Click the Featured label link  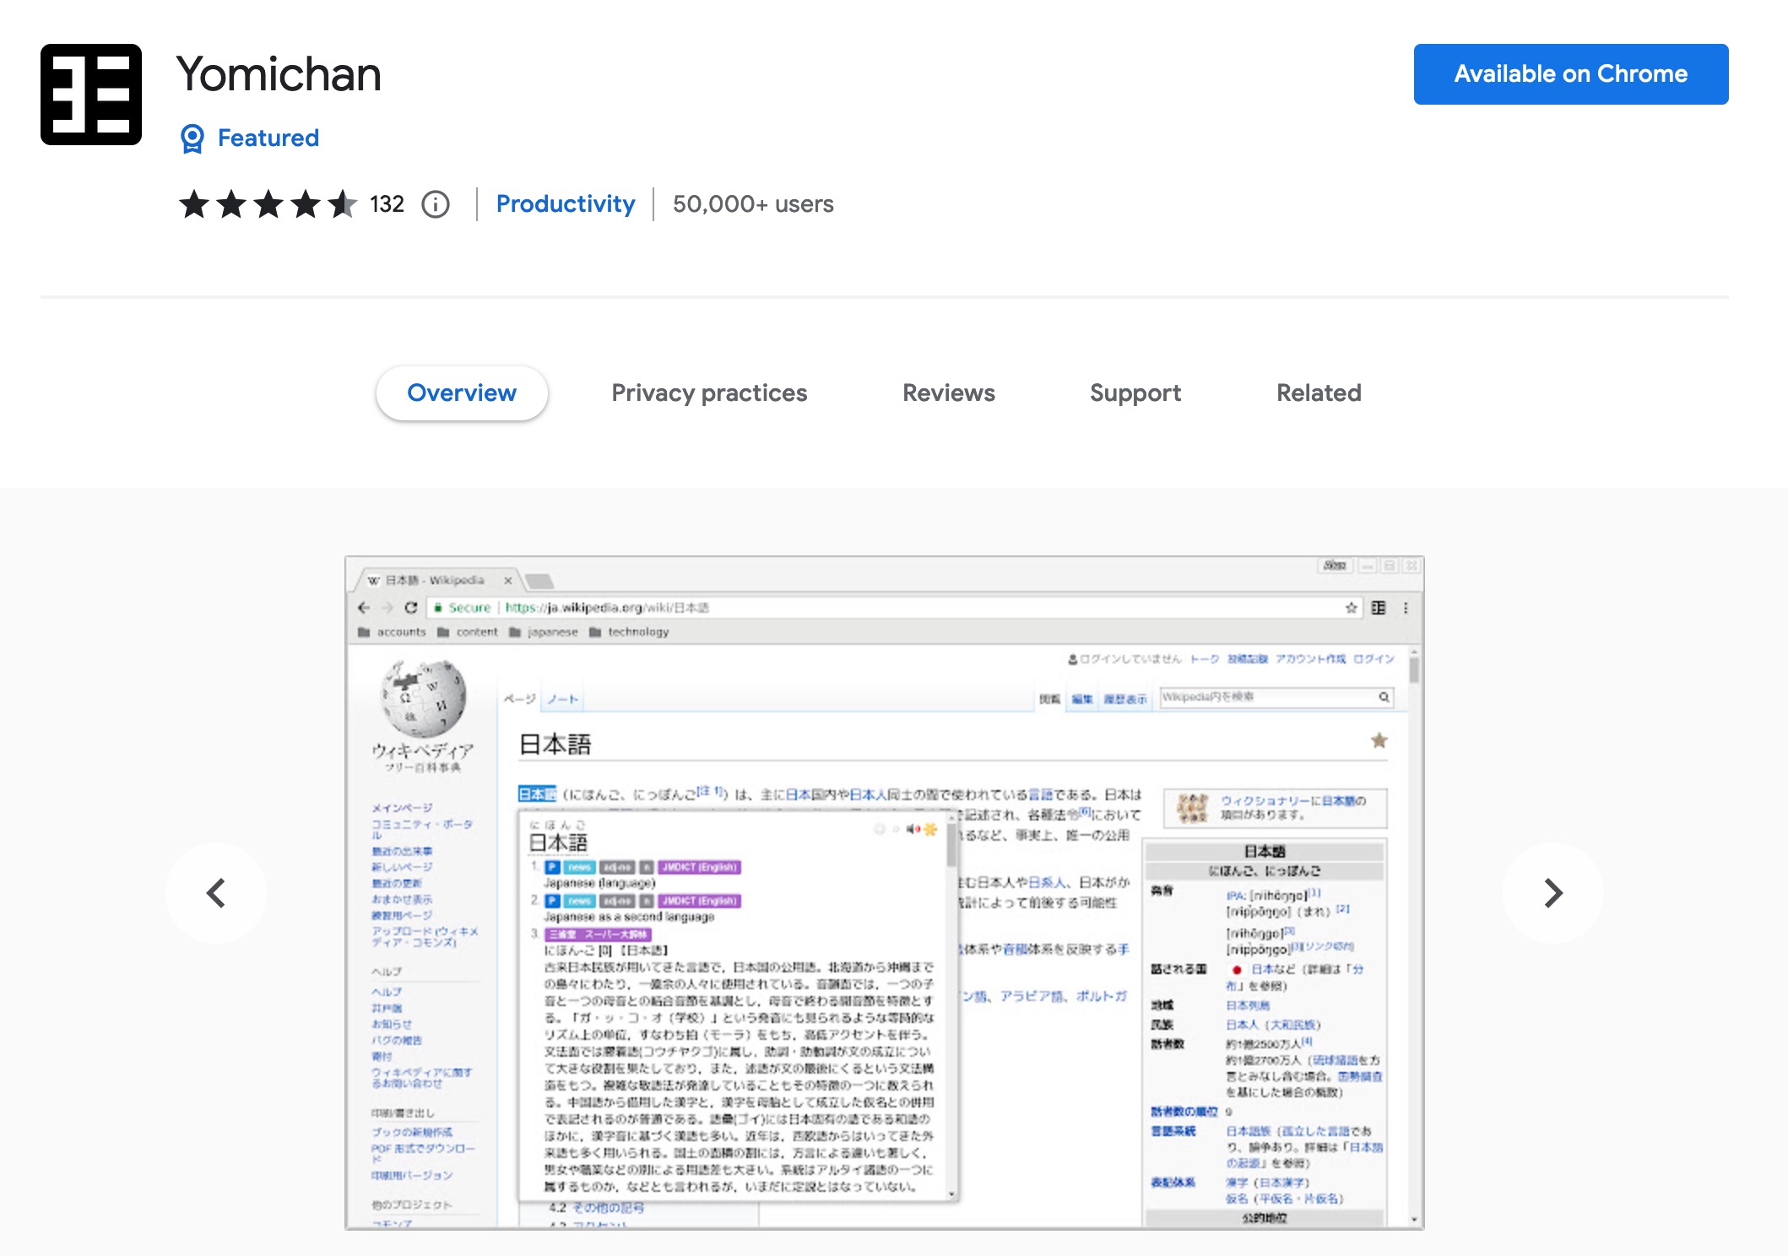tap(268, 138)
